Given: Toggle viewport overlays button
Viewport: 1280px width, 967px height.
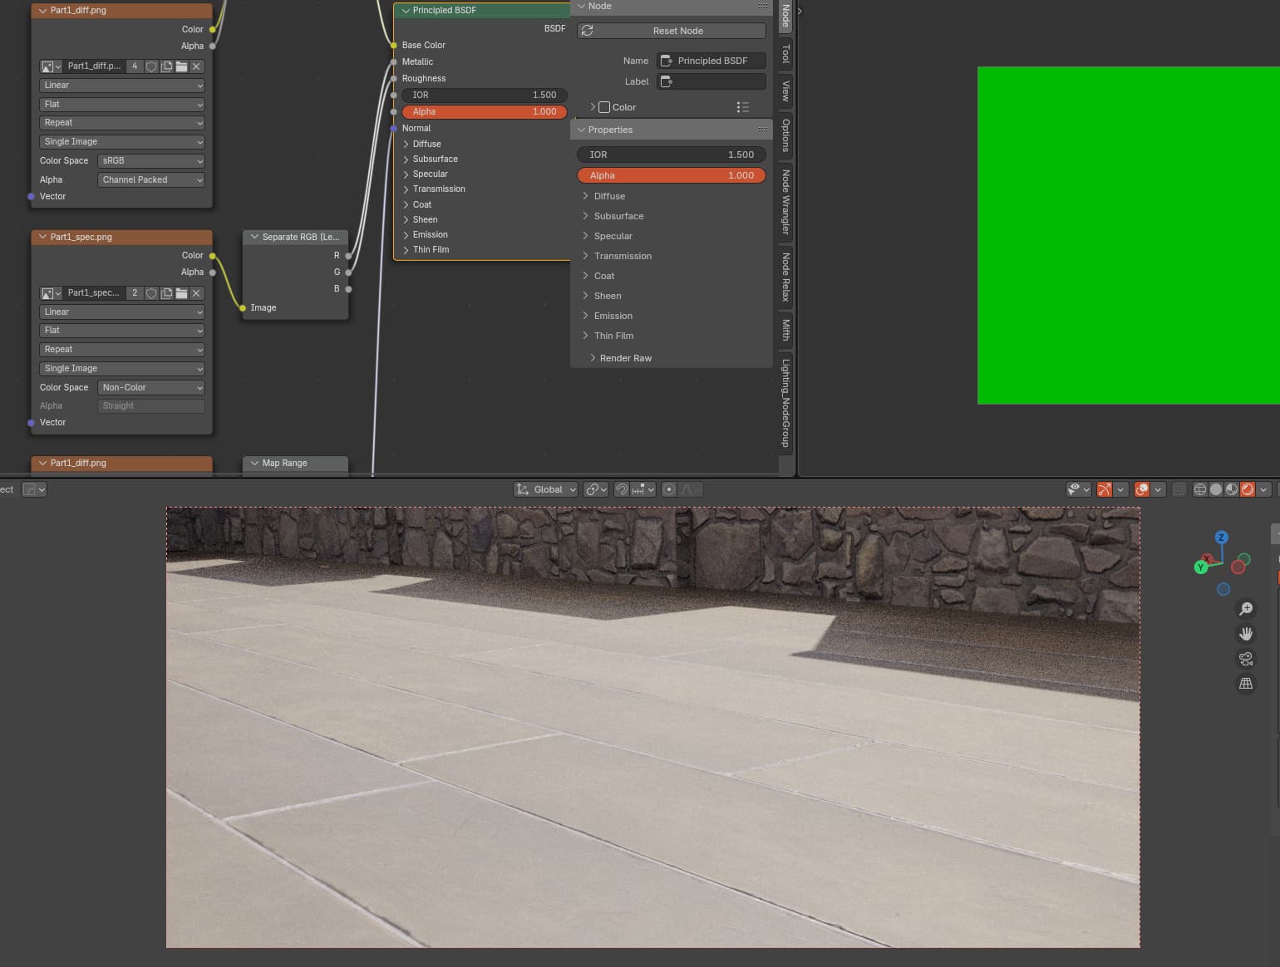Looking at the screenshot, I should (x=1142, y=489).
